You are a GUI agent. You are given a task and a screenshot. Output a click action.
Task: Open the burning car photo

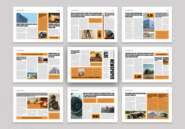[54, 18]
